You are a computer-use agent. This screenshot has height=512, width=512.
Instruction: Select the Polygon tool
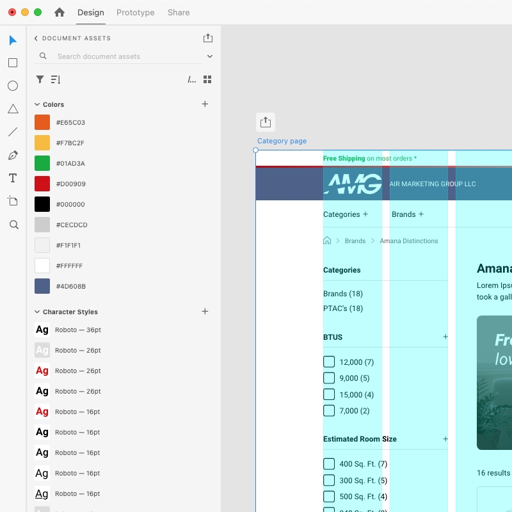point(12,109)
